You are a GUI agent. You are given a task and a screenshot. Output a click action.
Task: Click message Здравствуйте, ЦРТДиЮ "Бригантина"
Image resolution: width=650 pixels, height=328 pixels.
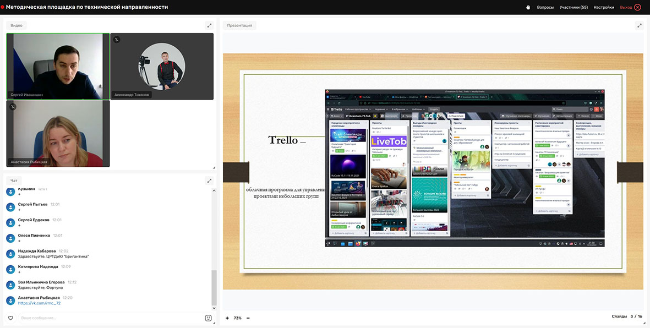[53, 256]
